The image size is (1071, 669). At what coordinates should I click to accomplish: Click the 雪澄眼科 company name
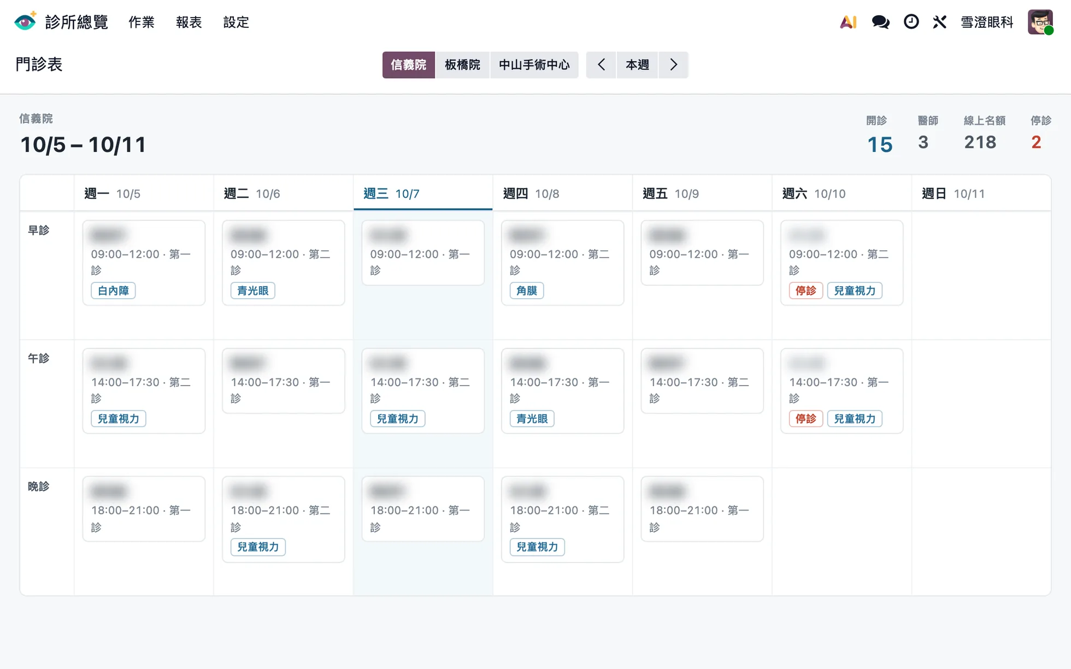[987, 22]
